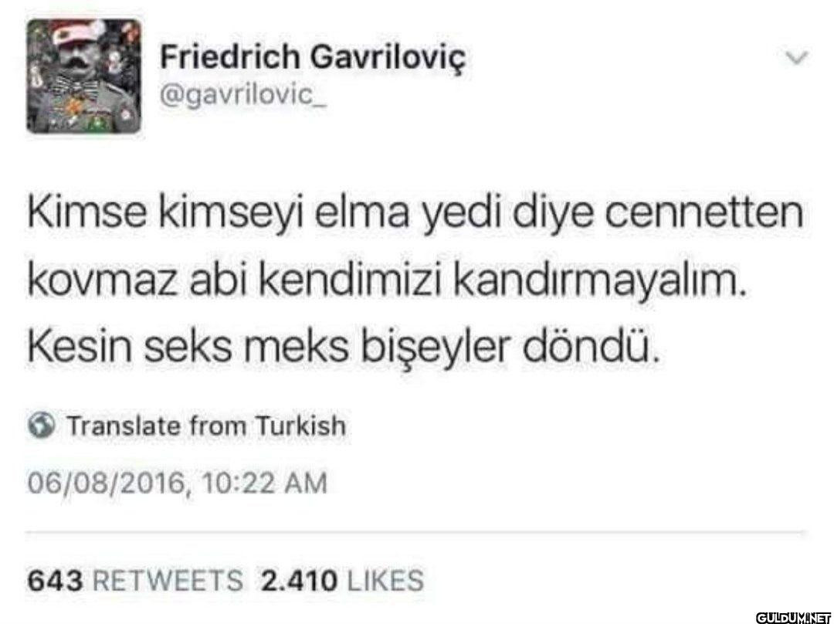Open the RETWEETS label list
834x624 pixels.
171,579
